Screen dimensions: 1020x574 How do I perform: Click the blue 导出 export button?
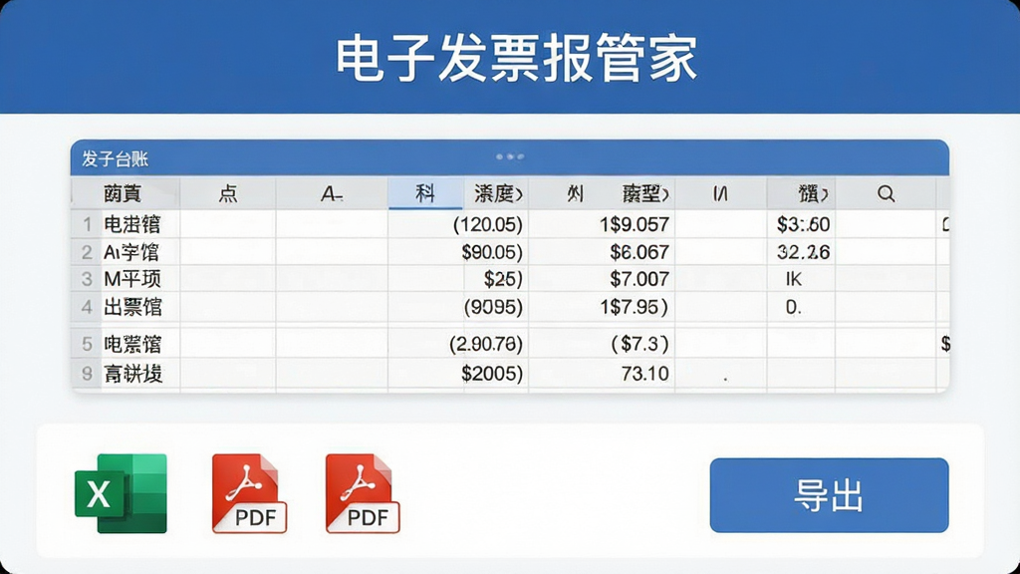829,495
